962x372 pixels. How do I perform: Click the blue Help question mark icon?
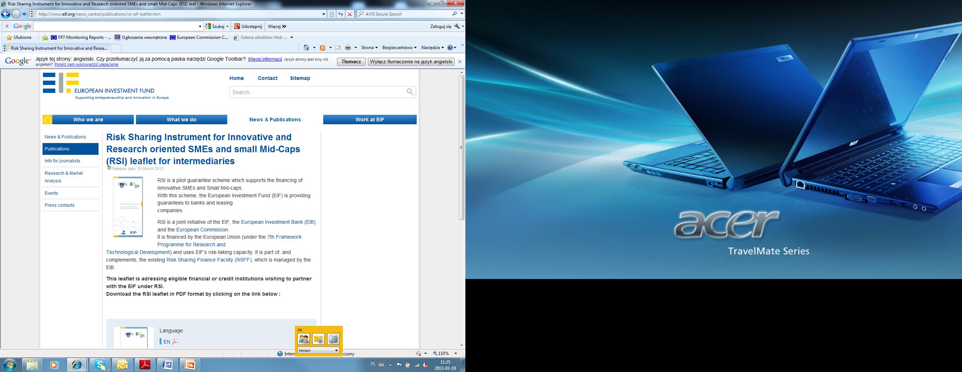pos(450,47)
